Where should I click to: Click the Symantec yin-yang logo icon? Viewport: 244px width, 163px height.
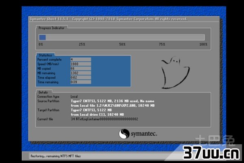click(124, 134)
